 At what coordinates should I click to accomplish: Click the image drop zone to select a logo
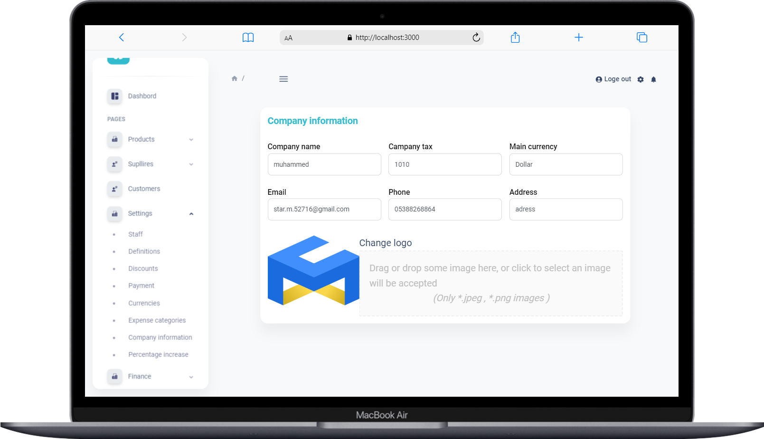pyautogui.click(x=491, y=283)
